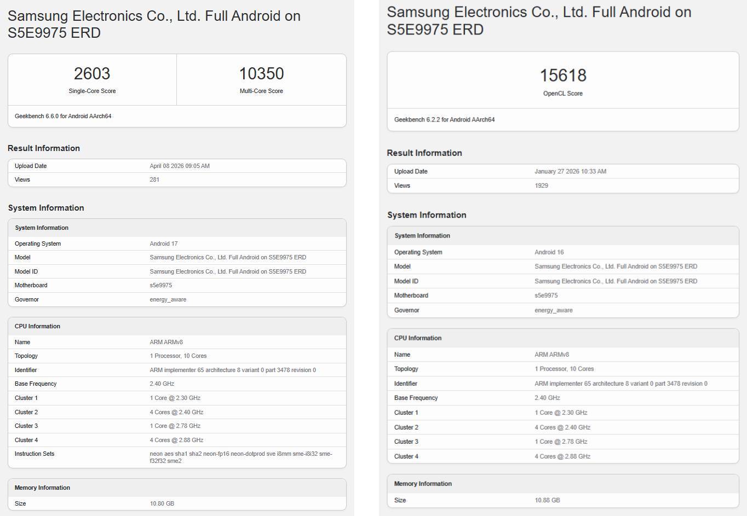Click the 'Android 16' operating system value
The height and width of the screenshot is (516, 747).
coord(549,252)
